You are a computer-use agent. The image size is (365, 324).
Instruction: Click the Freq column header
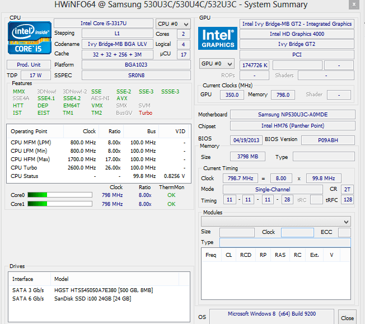coord(211,255)
